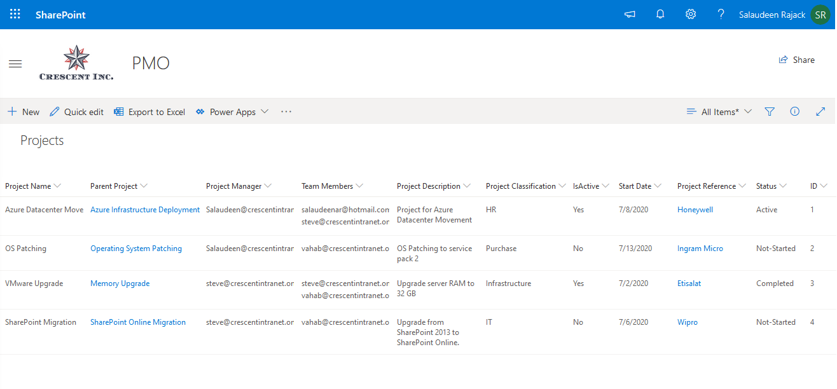This screenshot has width=837, height=389.
Task: Open the Team Members column menu
Action: pos(333,186)
